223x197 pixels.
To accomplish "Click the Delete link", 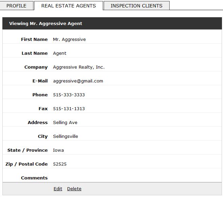I will [74, 189].
